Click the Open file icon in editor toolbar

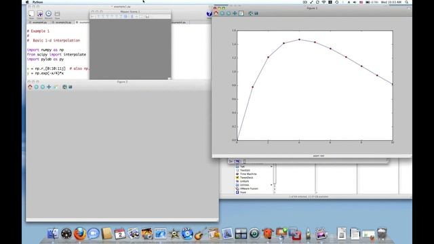coord(40,14)
